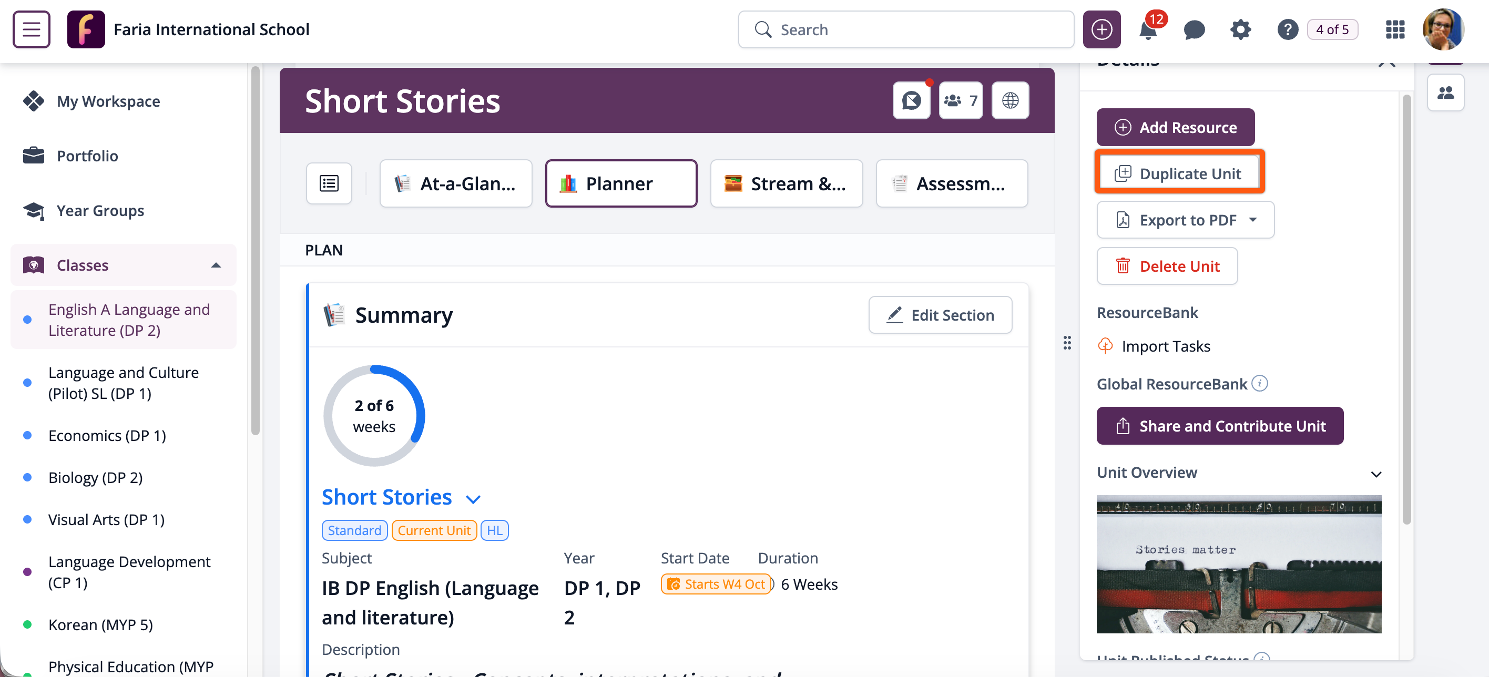Switch to the At-a-Glance tab
The image size is (1489, 677).
tap(455, 183)
